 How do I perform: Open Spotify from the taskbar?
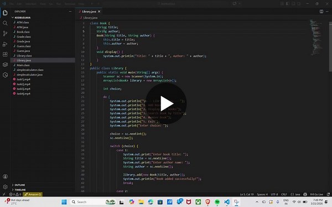tap(217, 202)
